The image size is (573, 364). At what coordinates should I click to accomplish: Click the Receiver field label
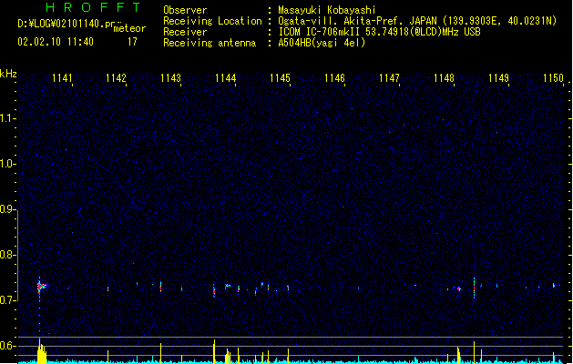tap(185, 32)
